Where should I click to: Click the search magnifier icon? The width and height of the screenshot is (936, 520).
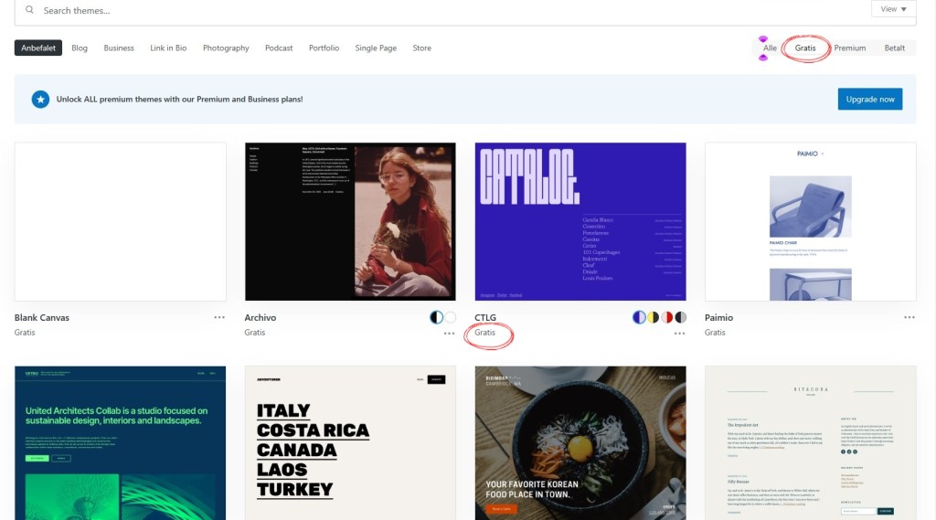coord(30,10)
